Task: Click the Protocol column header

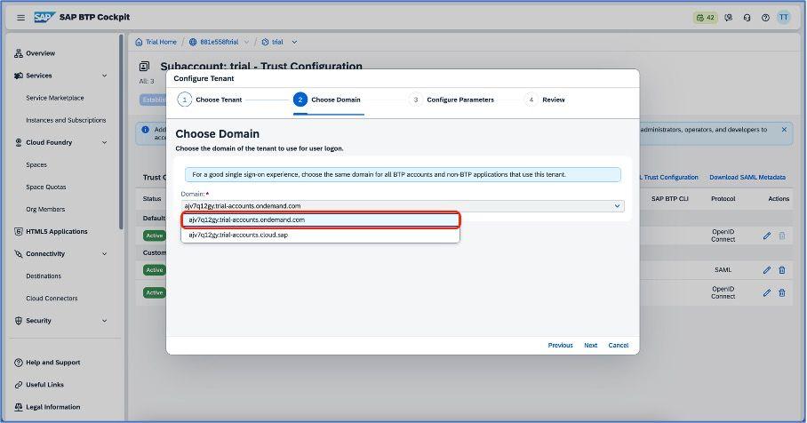Action: point(723,199)
